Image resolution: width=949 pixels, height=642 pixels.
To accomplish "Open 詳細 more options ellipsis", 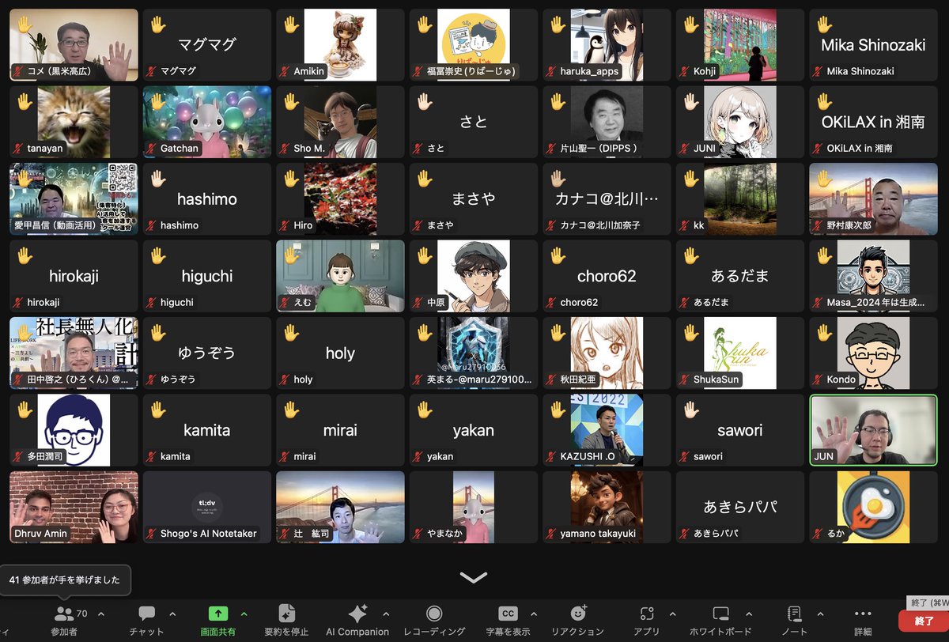I will pos(863,614).
